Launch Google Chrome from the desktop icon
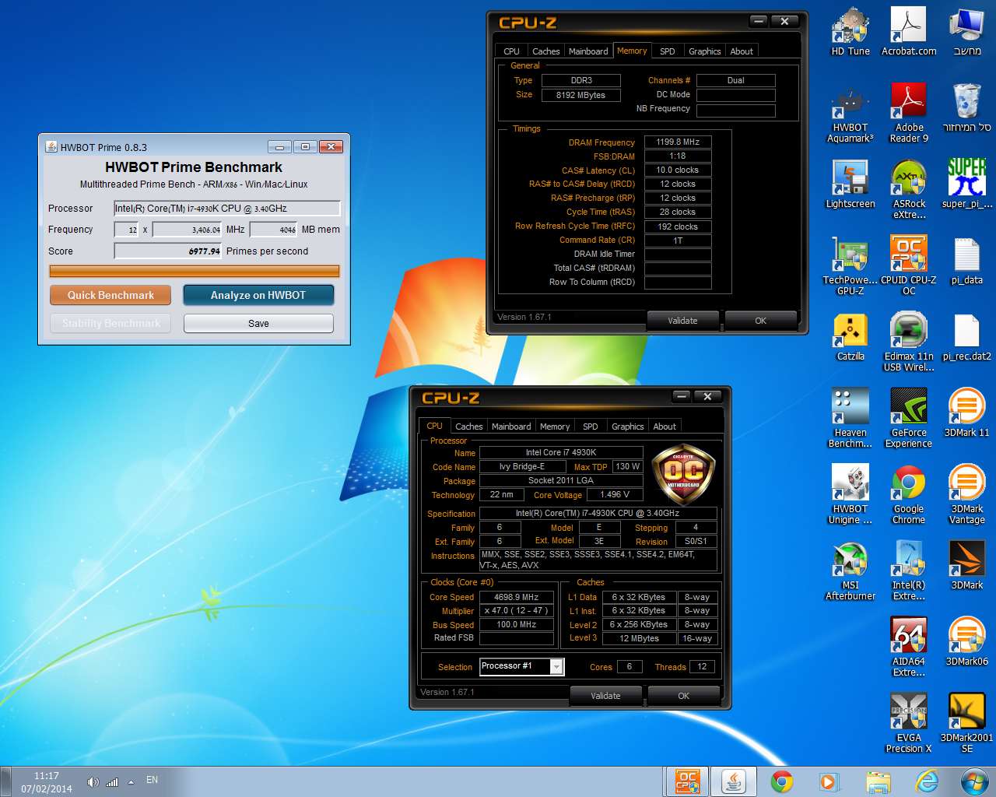996x797 pixels. tap(909, 494)
